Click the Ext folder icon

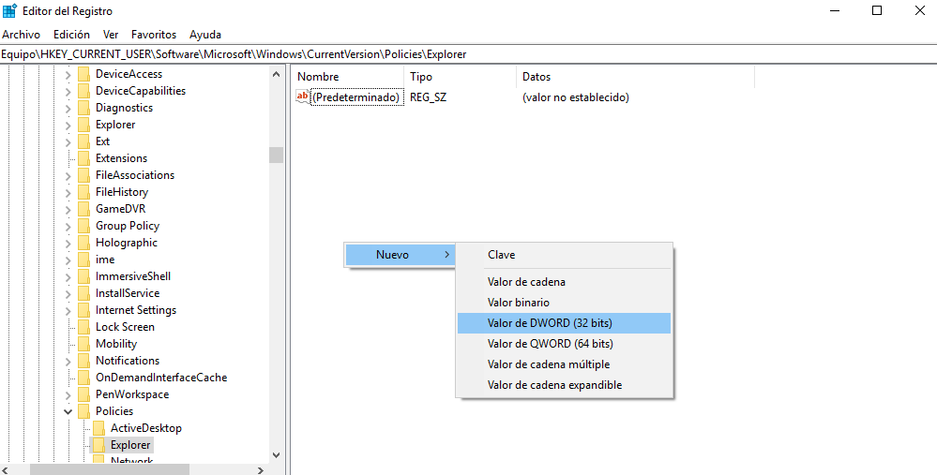click(83, 142)
